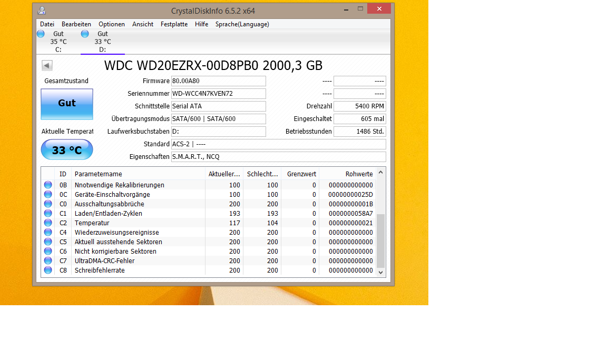Screen dimensions: 607x341
Task: Go to previous disk with left arrow button
Action: coord(47,65)
